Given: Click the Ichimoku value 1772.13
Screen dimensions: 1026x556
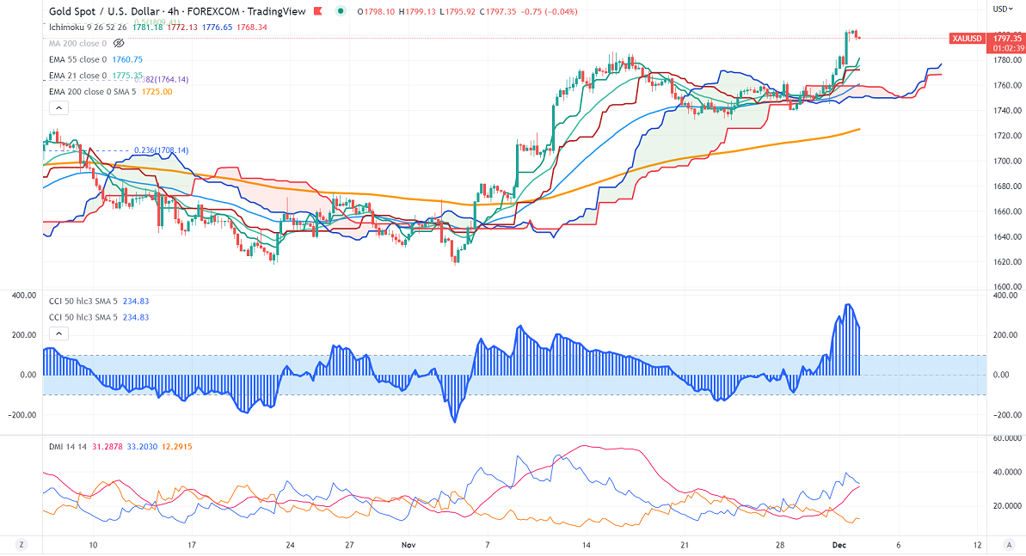Looking at the screenshot, I should 182,27.
